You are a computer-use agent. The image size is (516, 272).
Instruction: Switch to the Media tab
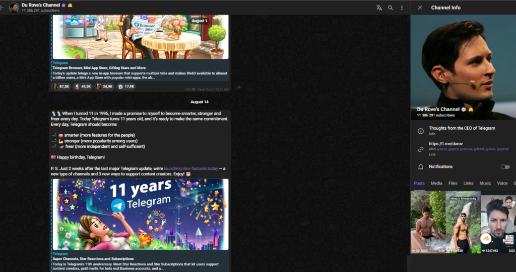(436, 184)
